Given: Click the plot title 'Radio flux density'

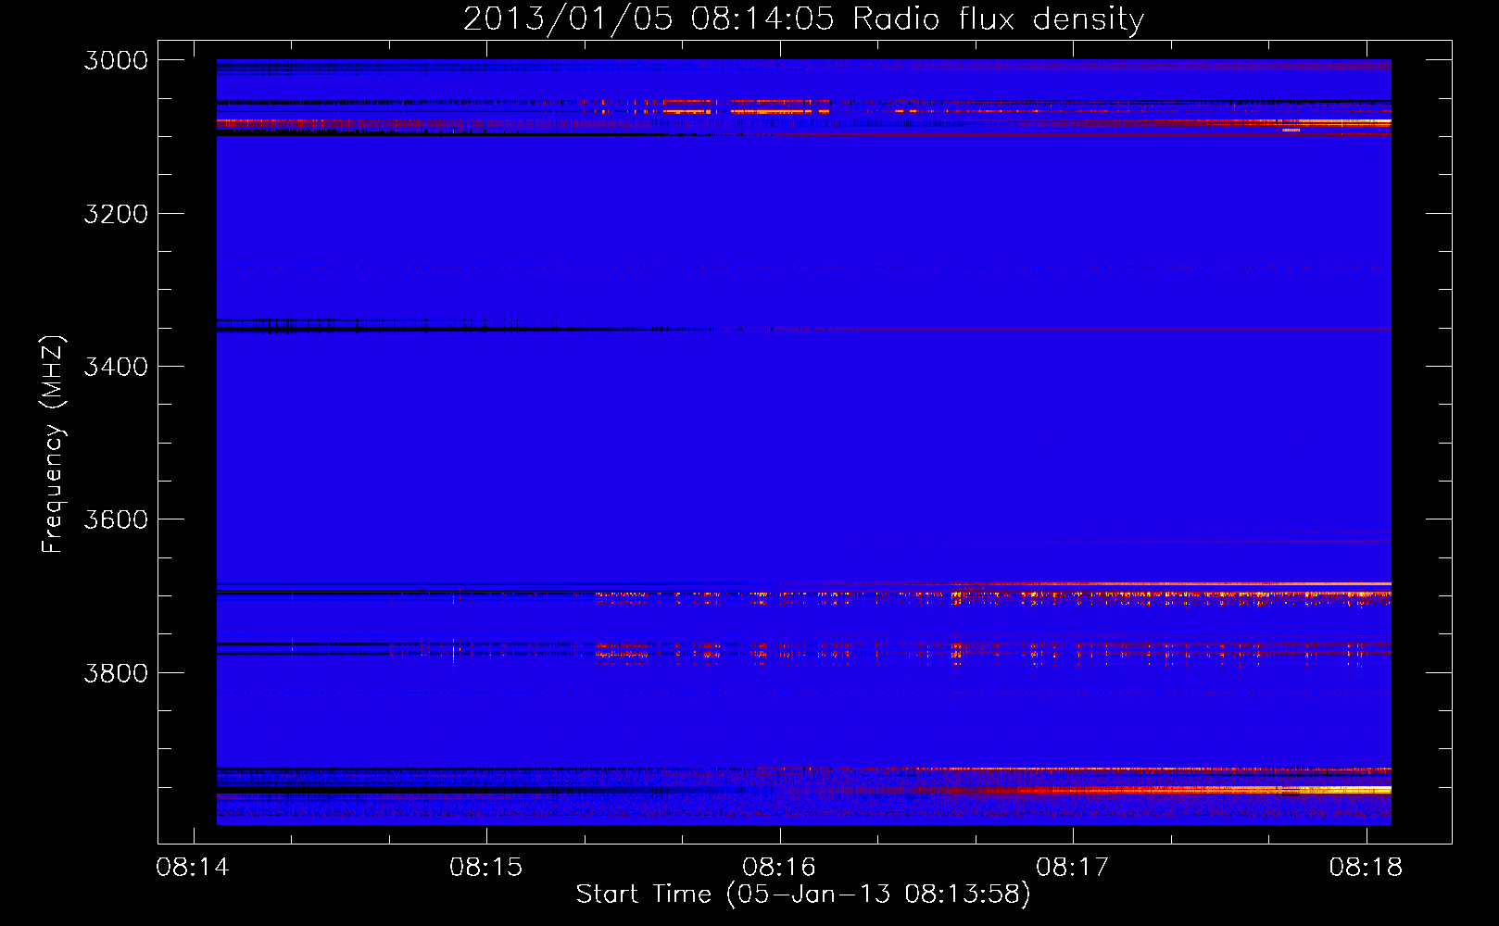Looking at the screenshot, I should coord(999,19).
